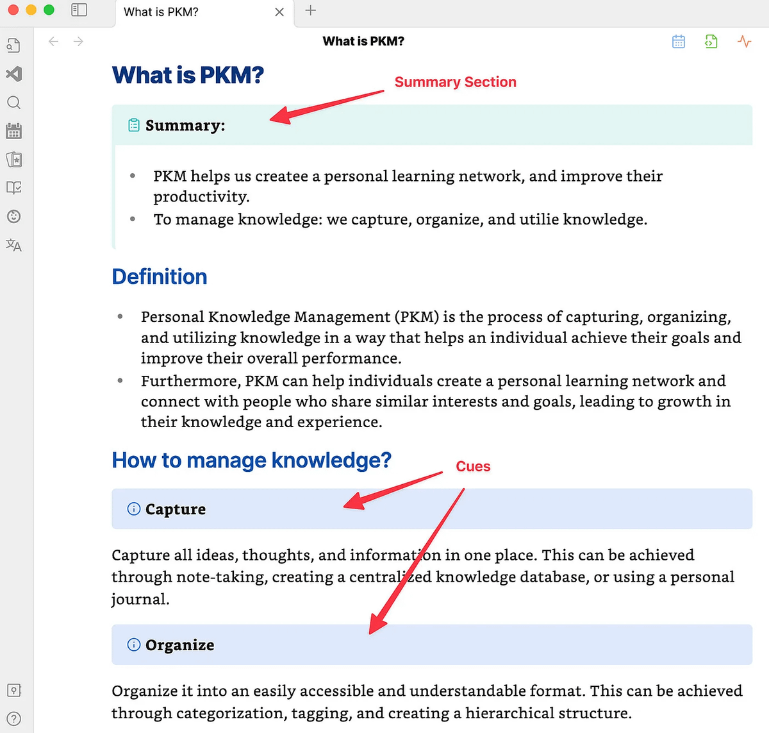Click the VS Code icon in sidebar
The image size is (769, 733).
point(13,74)
